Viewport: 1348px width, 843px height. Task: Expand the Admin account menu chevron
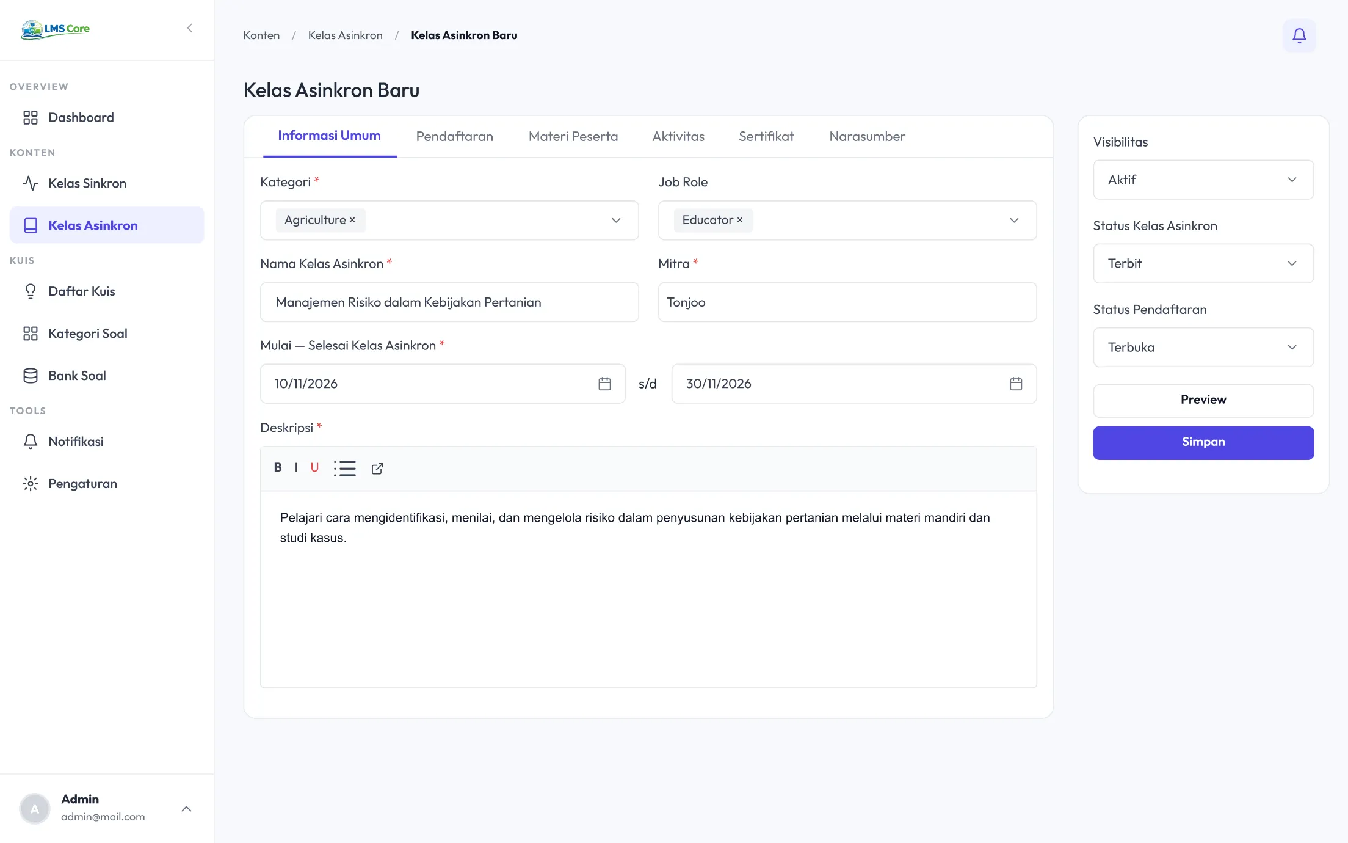(187, 809)
